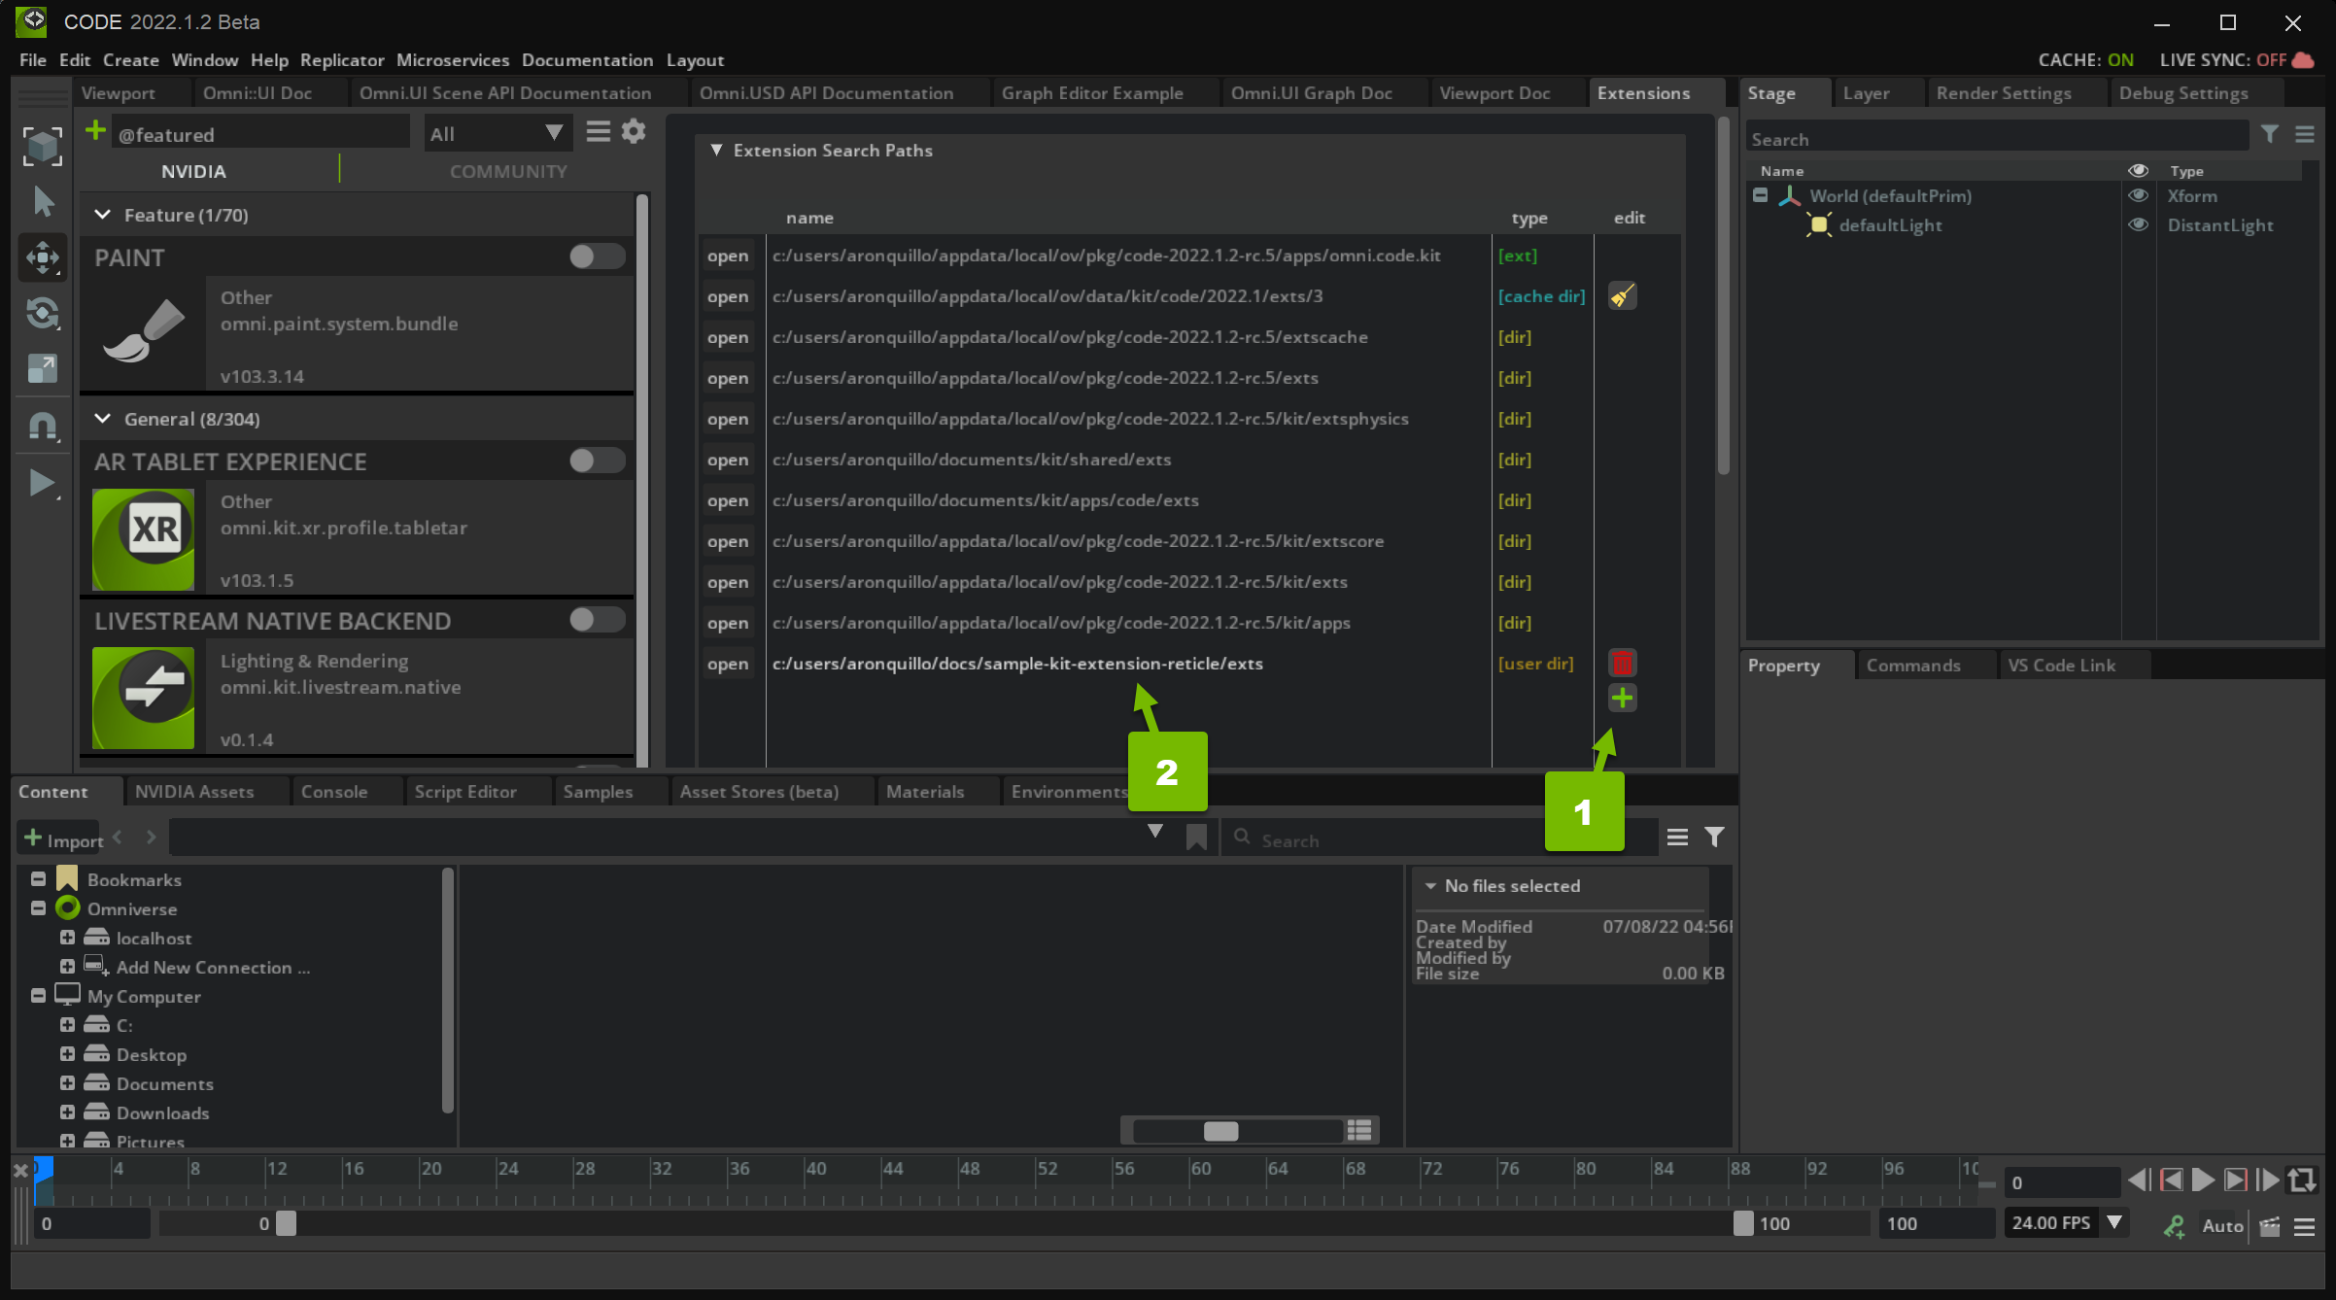
Task: Switch Content browser to list view icon
Action: [1359, 1130]
